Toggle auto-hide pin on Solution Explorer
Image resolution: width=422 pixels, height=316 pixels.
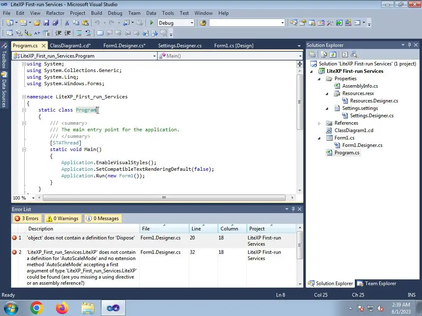(x=409, y=45)
